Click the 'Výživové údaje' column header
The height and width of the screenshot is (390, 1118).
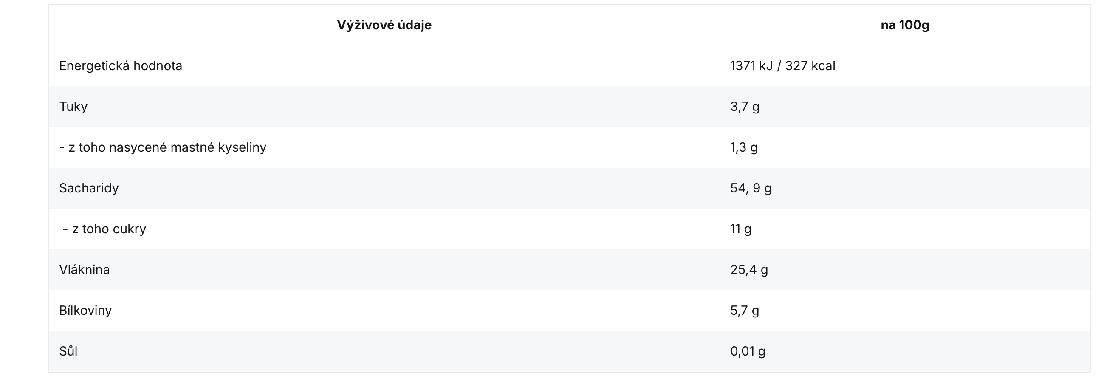(384, 25)
